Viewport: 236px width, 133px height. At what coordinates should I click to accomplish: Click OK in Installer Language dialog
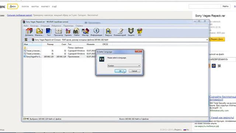click(120, 71)
